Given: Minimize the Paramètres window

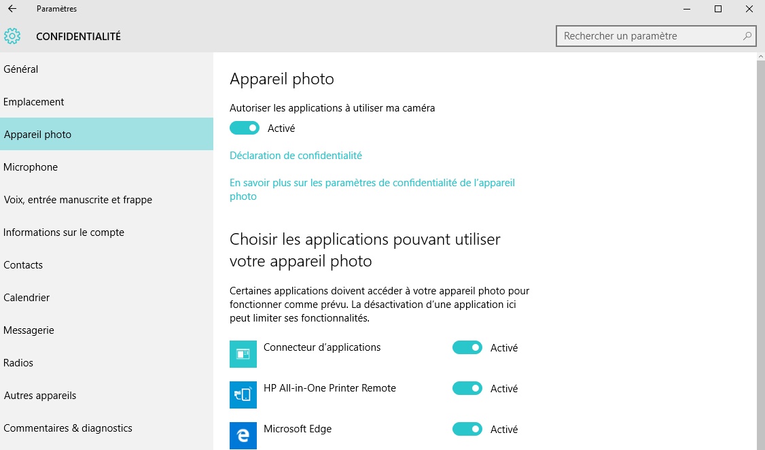Looking at the screenshot, I should click(x=687, y=9).
